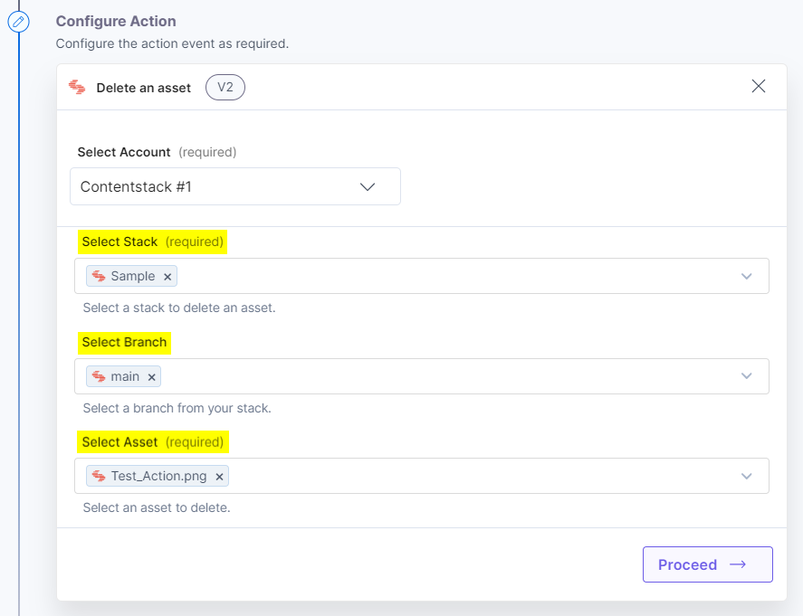Open the Select Account dropdown
Viewport: 803px width, 616px height.
click(235, 186)
